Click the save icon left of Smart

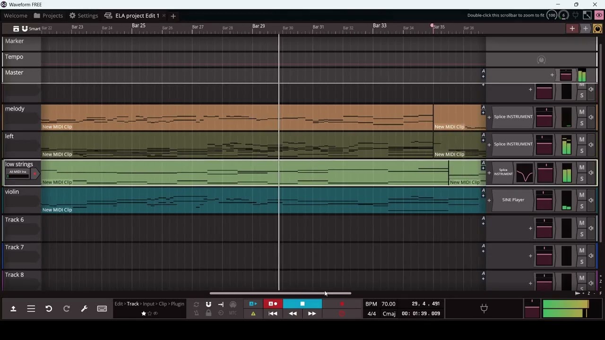(16, 29)
